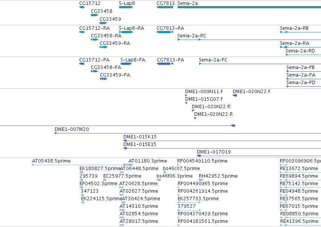Select Sema-2a-PB protein label
Screen dimensions: 321x227
[x=300, y=67]
